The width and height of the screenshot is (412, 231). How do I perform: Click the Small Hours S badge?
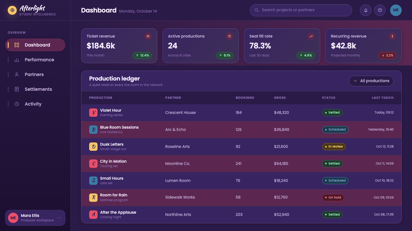tap(93, 181)
